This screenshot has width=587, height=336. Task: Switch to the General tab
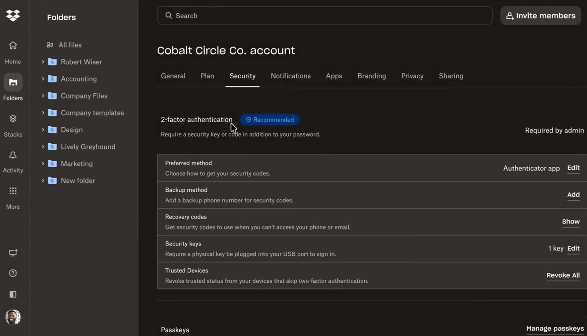click(173, 76)
